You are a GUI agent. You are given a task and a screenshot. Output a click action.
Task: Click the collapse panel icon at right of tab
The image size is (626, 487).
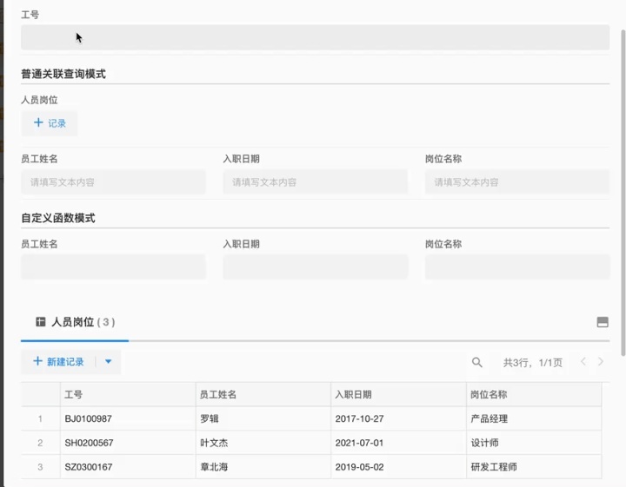pyautogui.click(x=603, y=322)
